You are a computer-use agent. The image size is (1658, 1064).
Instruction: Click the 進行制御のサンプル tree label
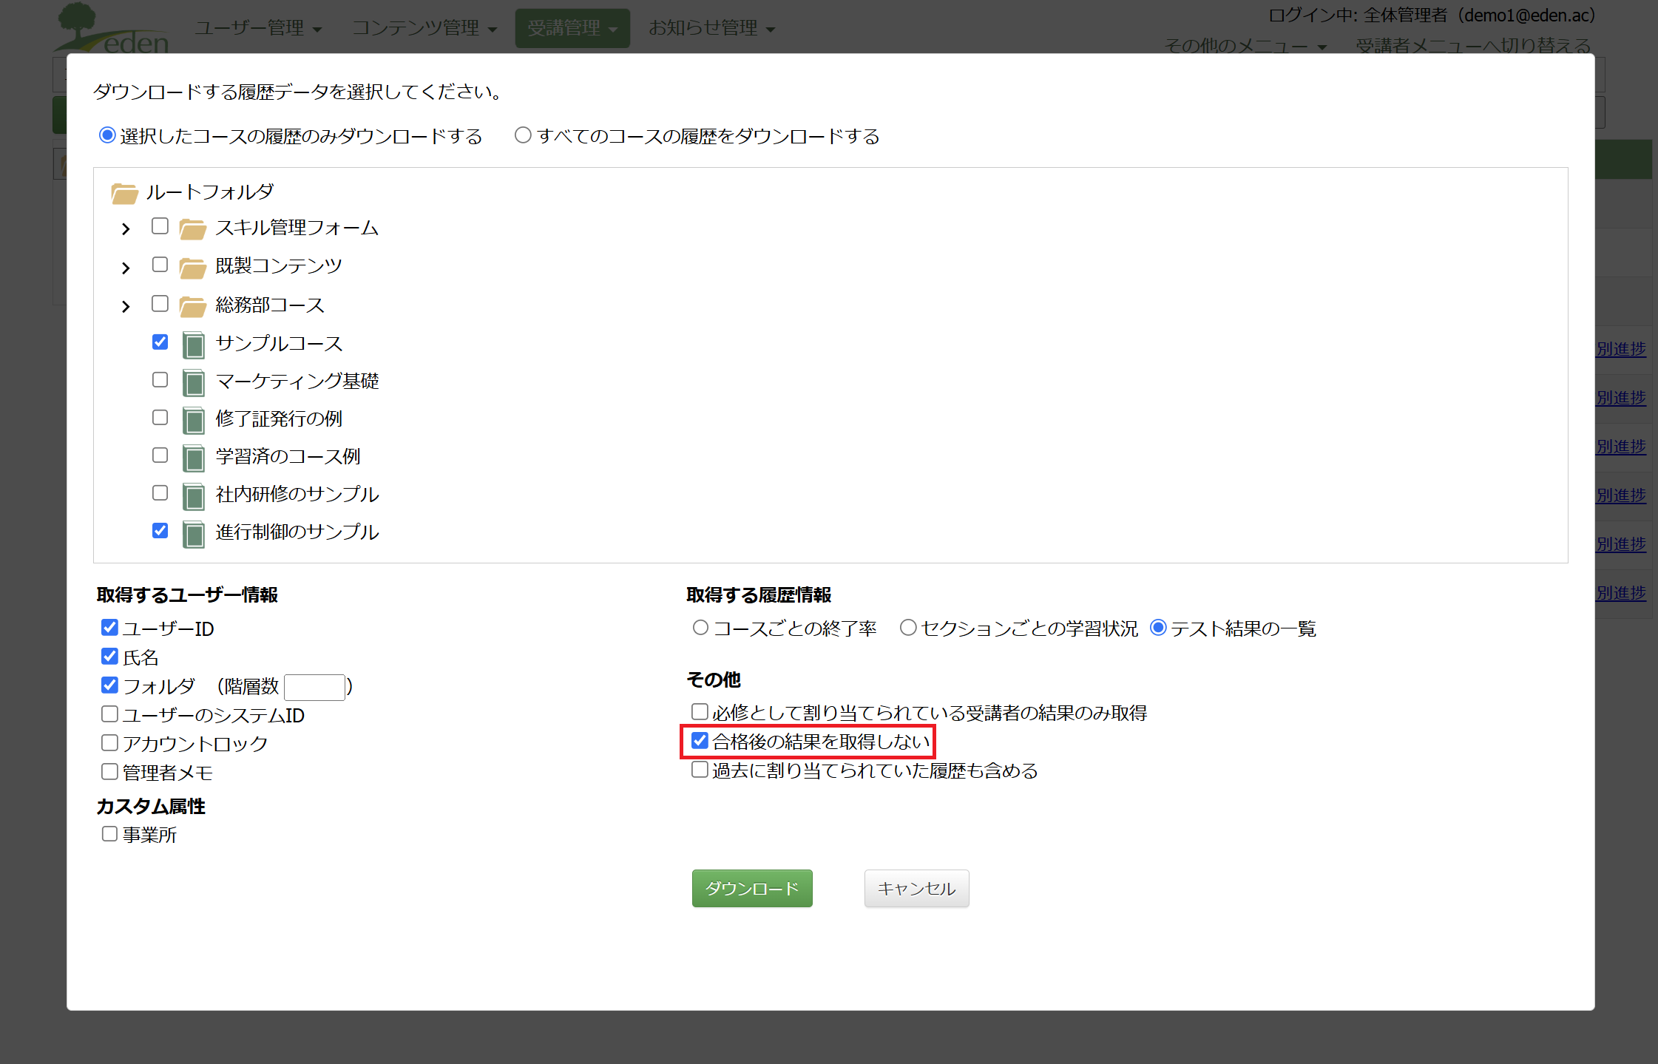pyautogui.click(x=297, y=532)
